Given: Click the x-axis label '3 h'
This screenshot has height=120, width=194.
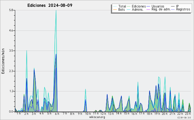Looking at the screenshot, I should click(34, 114).
